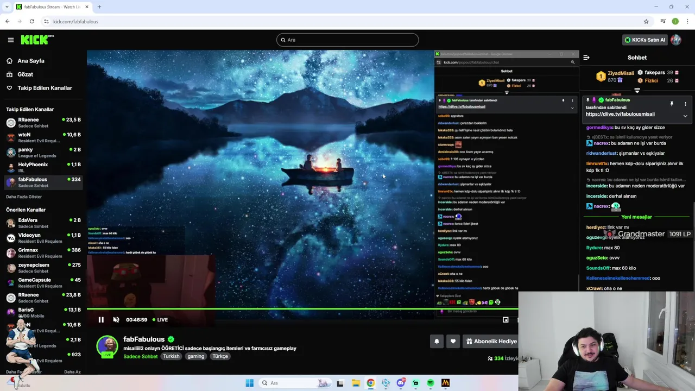Viewport: 695px width, 391px height.
Task: Bookmark this page with star icon
Action: pyautogui.click(x=646, y=21)
